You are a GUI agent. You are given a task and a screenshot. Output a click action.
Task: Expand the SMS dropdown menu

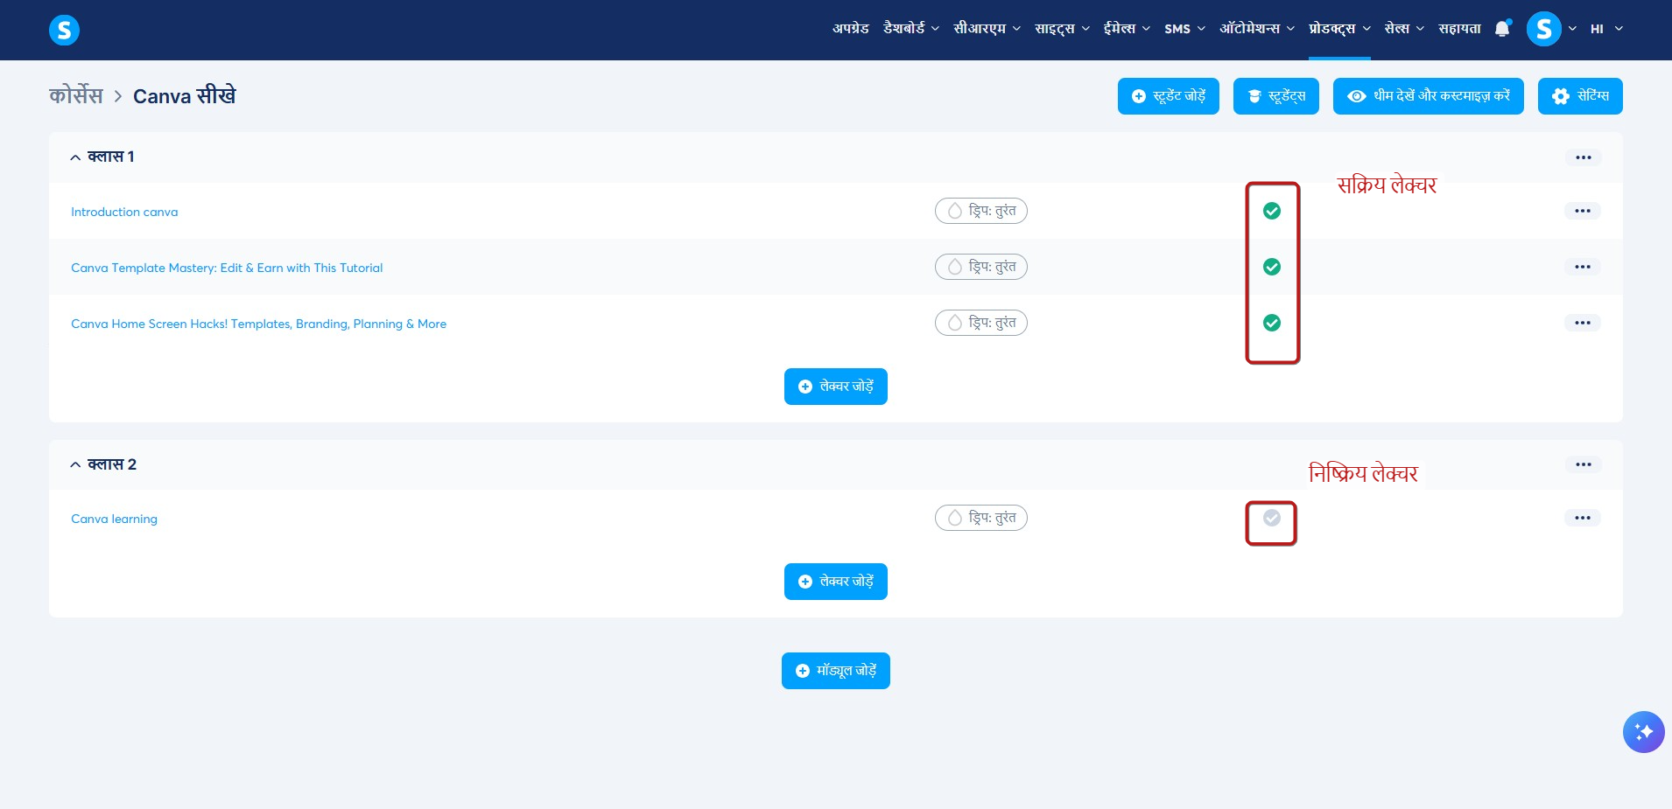coord(1184,29)
